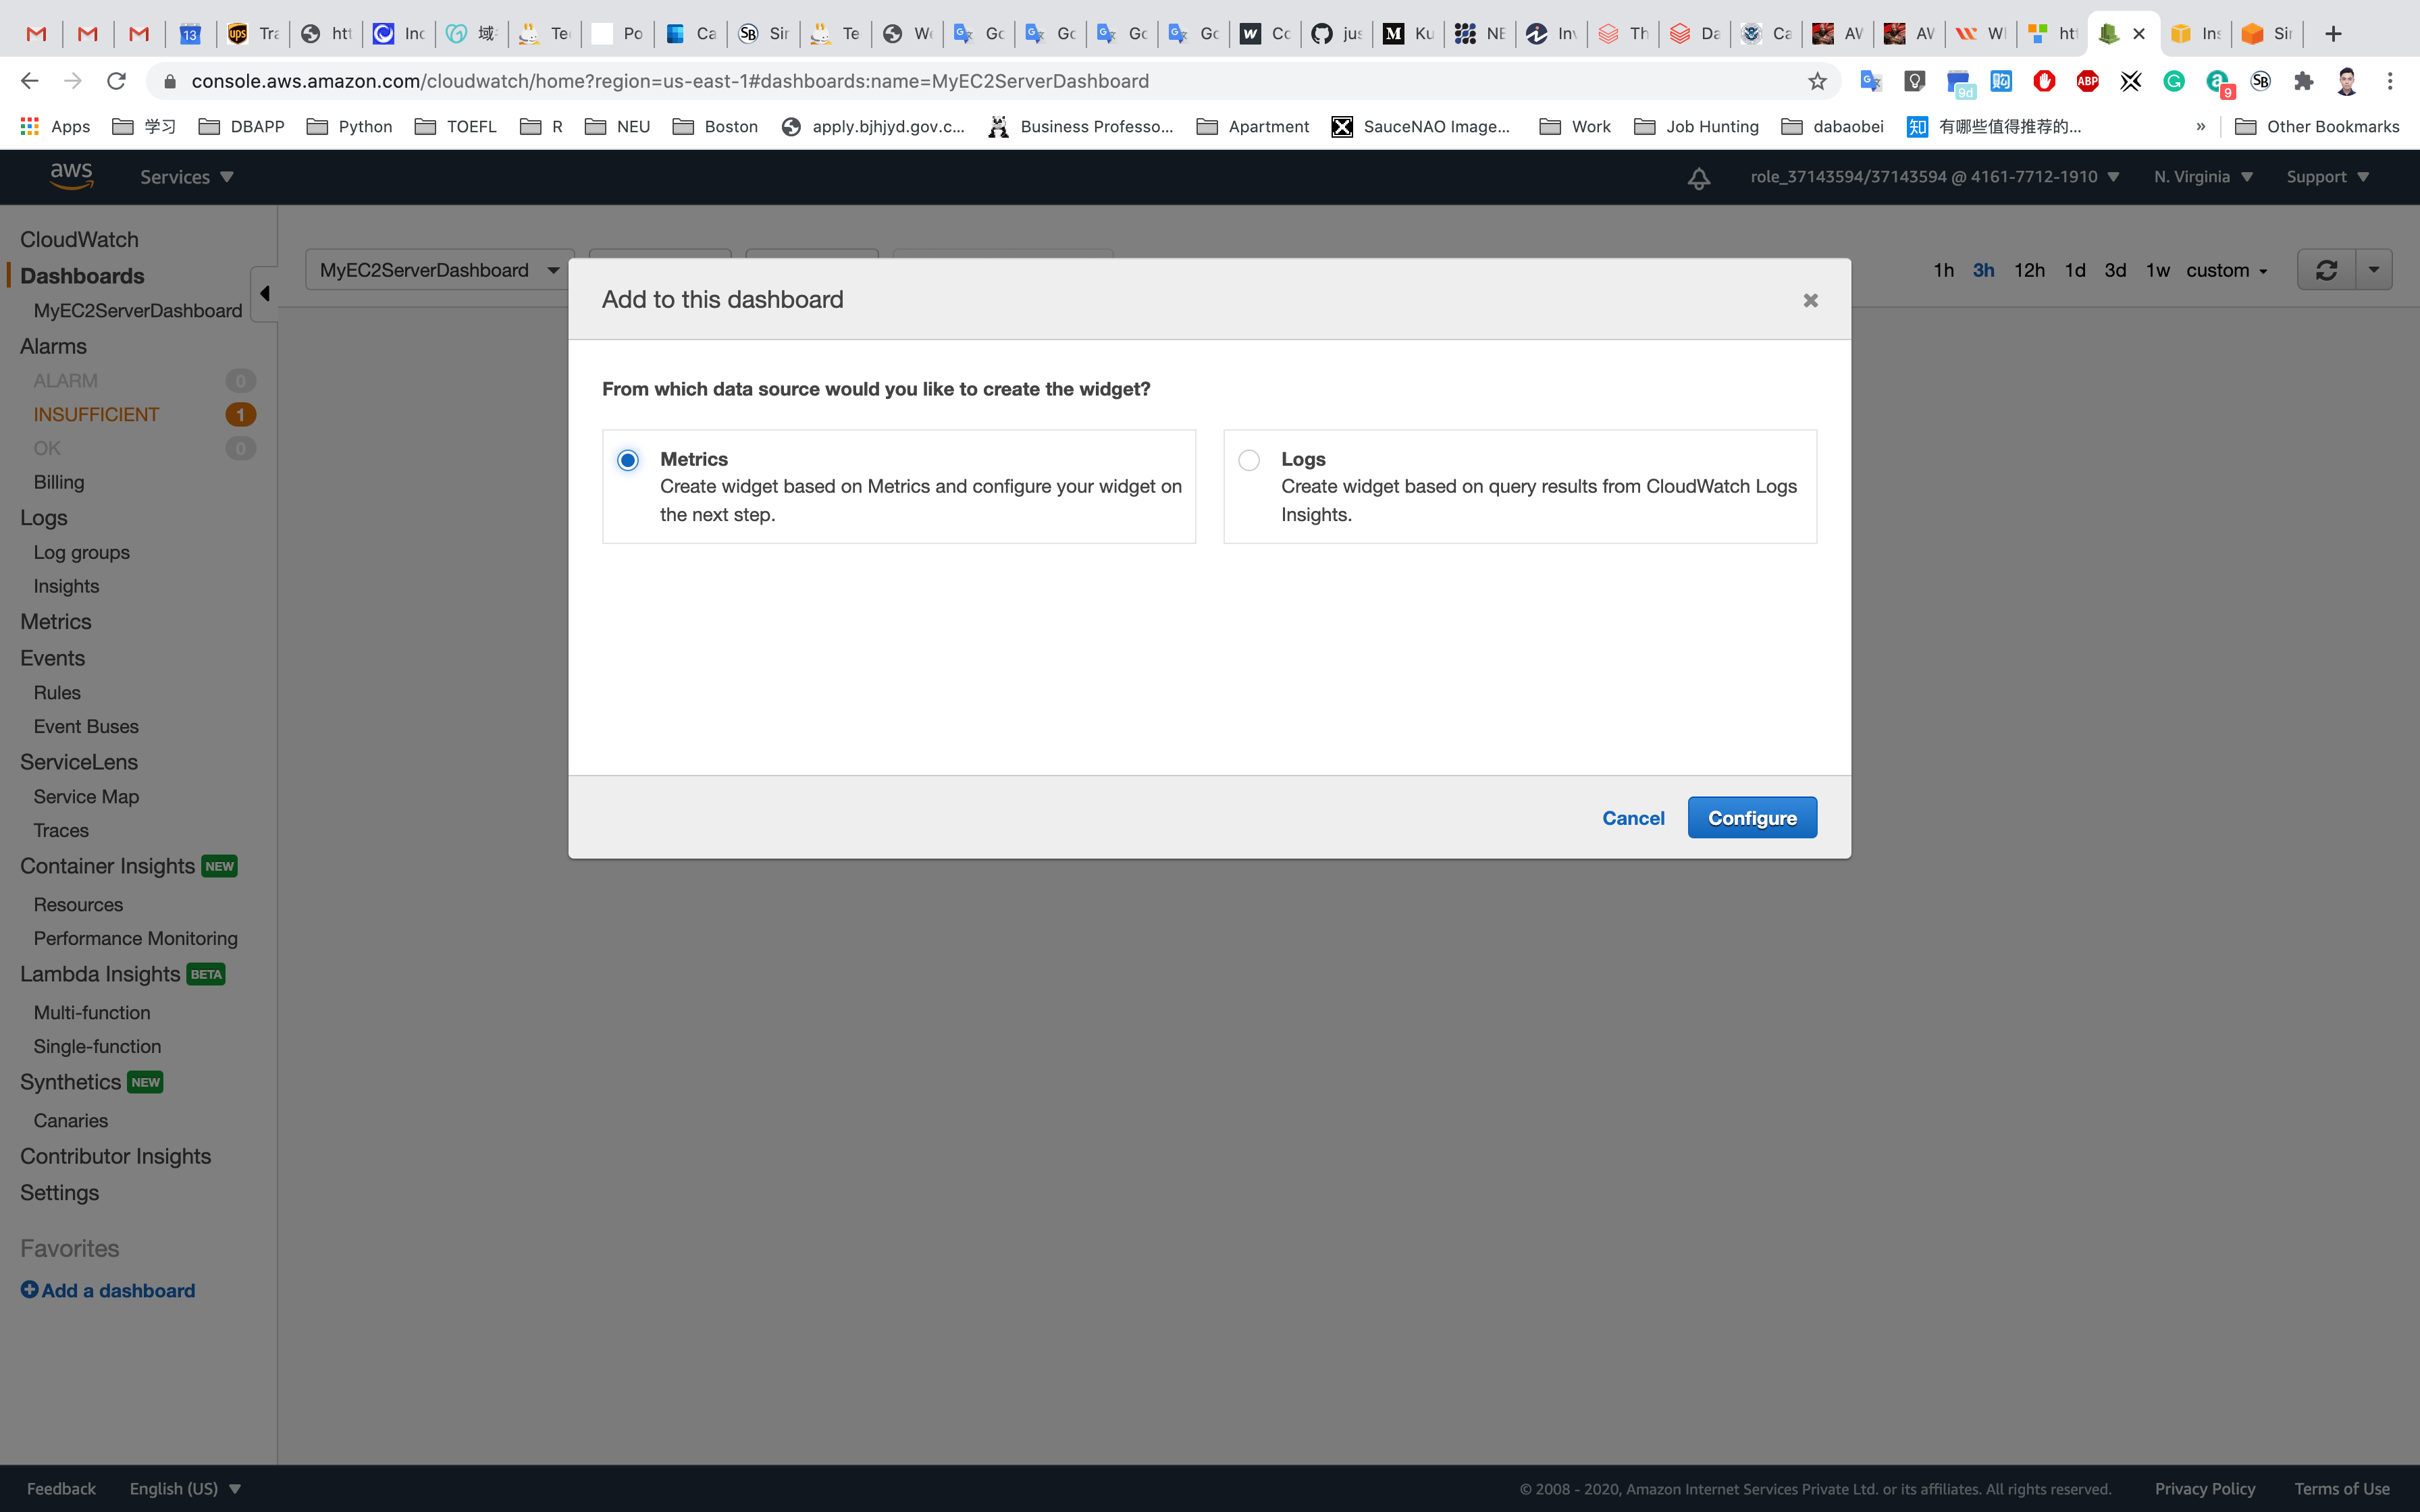Open the Grammarly extension icon
2420x1512 pixels.
(2174, 81)
